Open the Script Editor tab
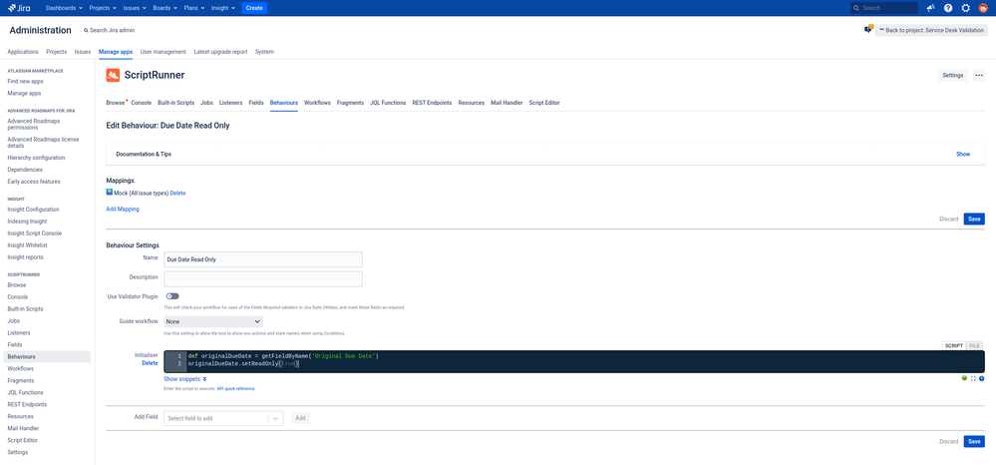Viewport: 996px width, 465px height. pyautogui.click(x=544, y=103)
